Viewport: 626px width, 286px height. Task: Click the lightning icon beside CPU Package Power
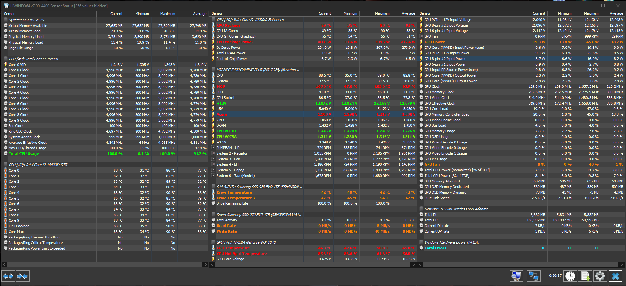(213, 42)
